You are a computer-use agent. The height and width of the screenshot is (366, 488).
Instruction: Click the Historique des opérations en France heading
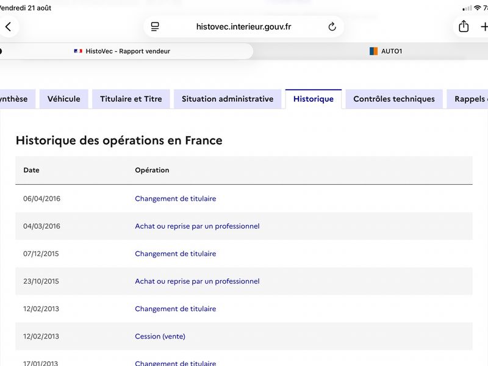point(119,141)
